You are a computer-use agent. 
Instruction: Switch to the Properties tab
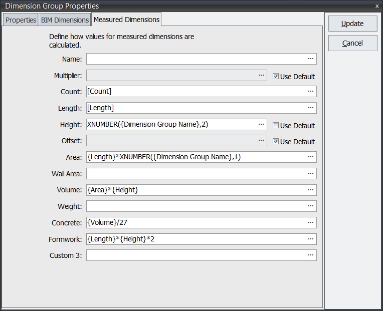pos(21,20)
